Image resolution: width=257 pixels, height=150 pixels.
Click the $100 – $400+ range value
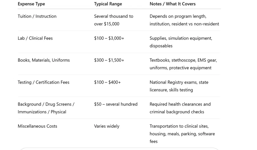click(107, 82)
